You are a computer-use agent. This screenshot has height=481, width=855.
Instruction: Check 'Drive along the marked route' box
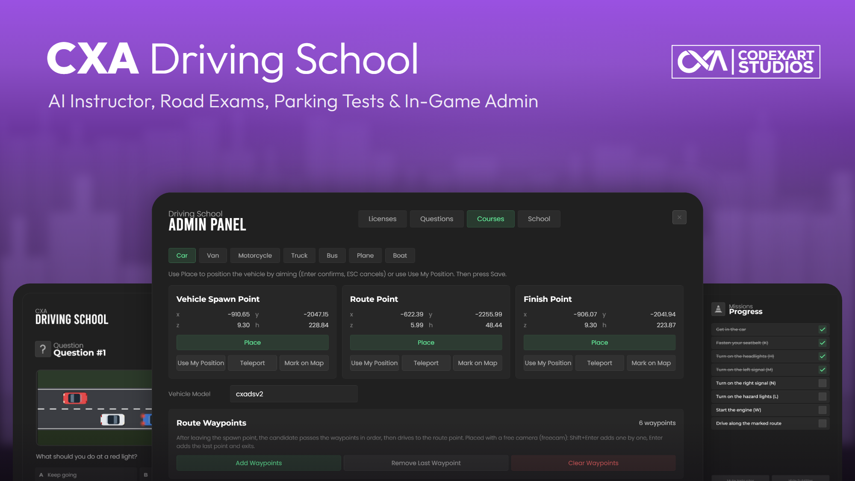tap(823, 423)
